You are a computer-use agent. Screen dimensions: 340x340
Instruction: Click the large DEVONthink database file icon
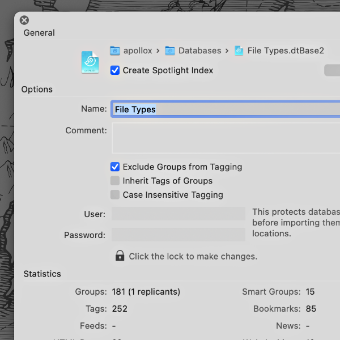click(x=90, y=62)
